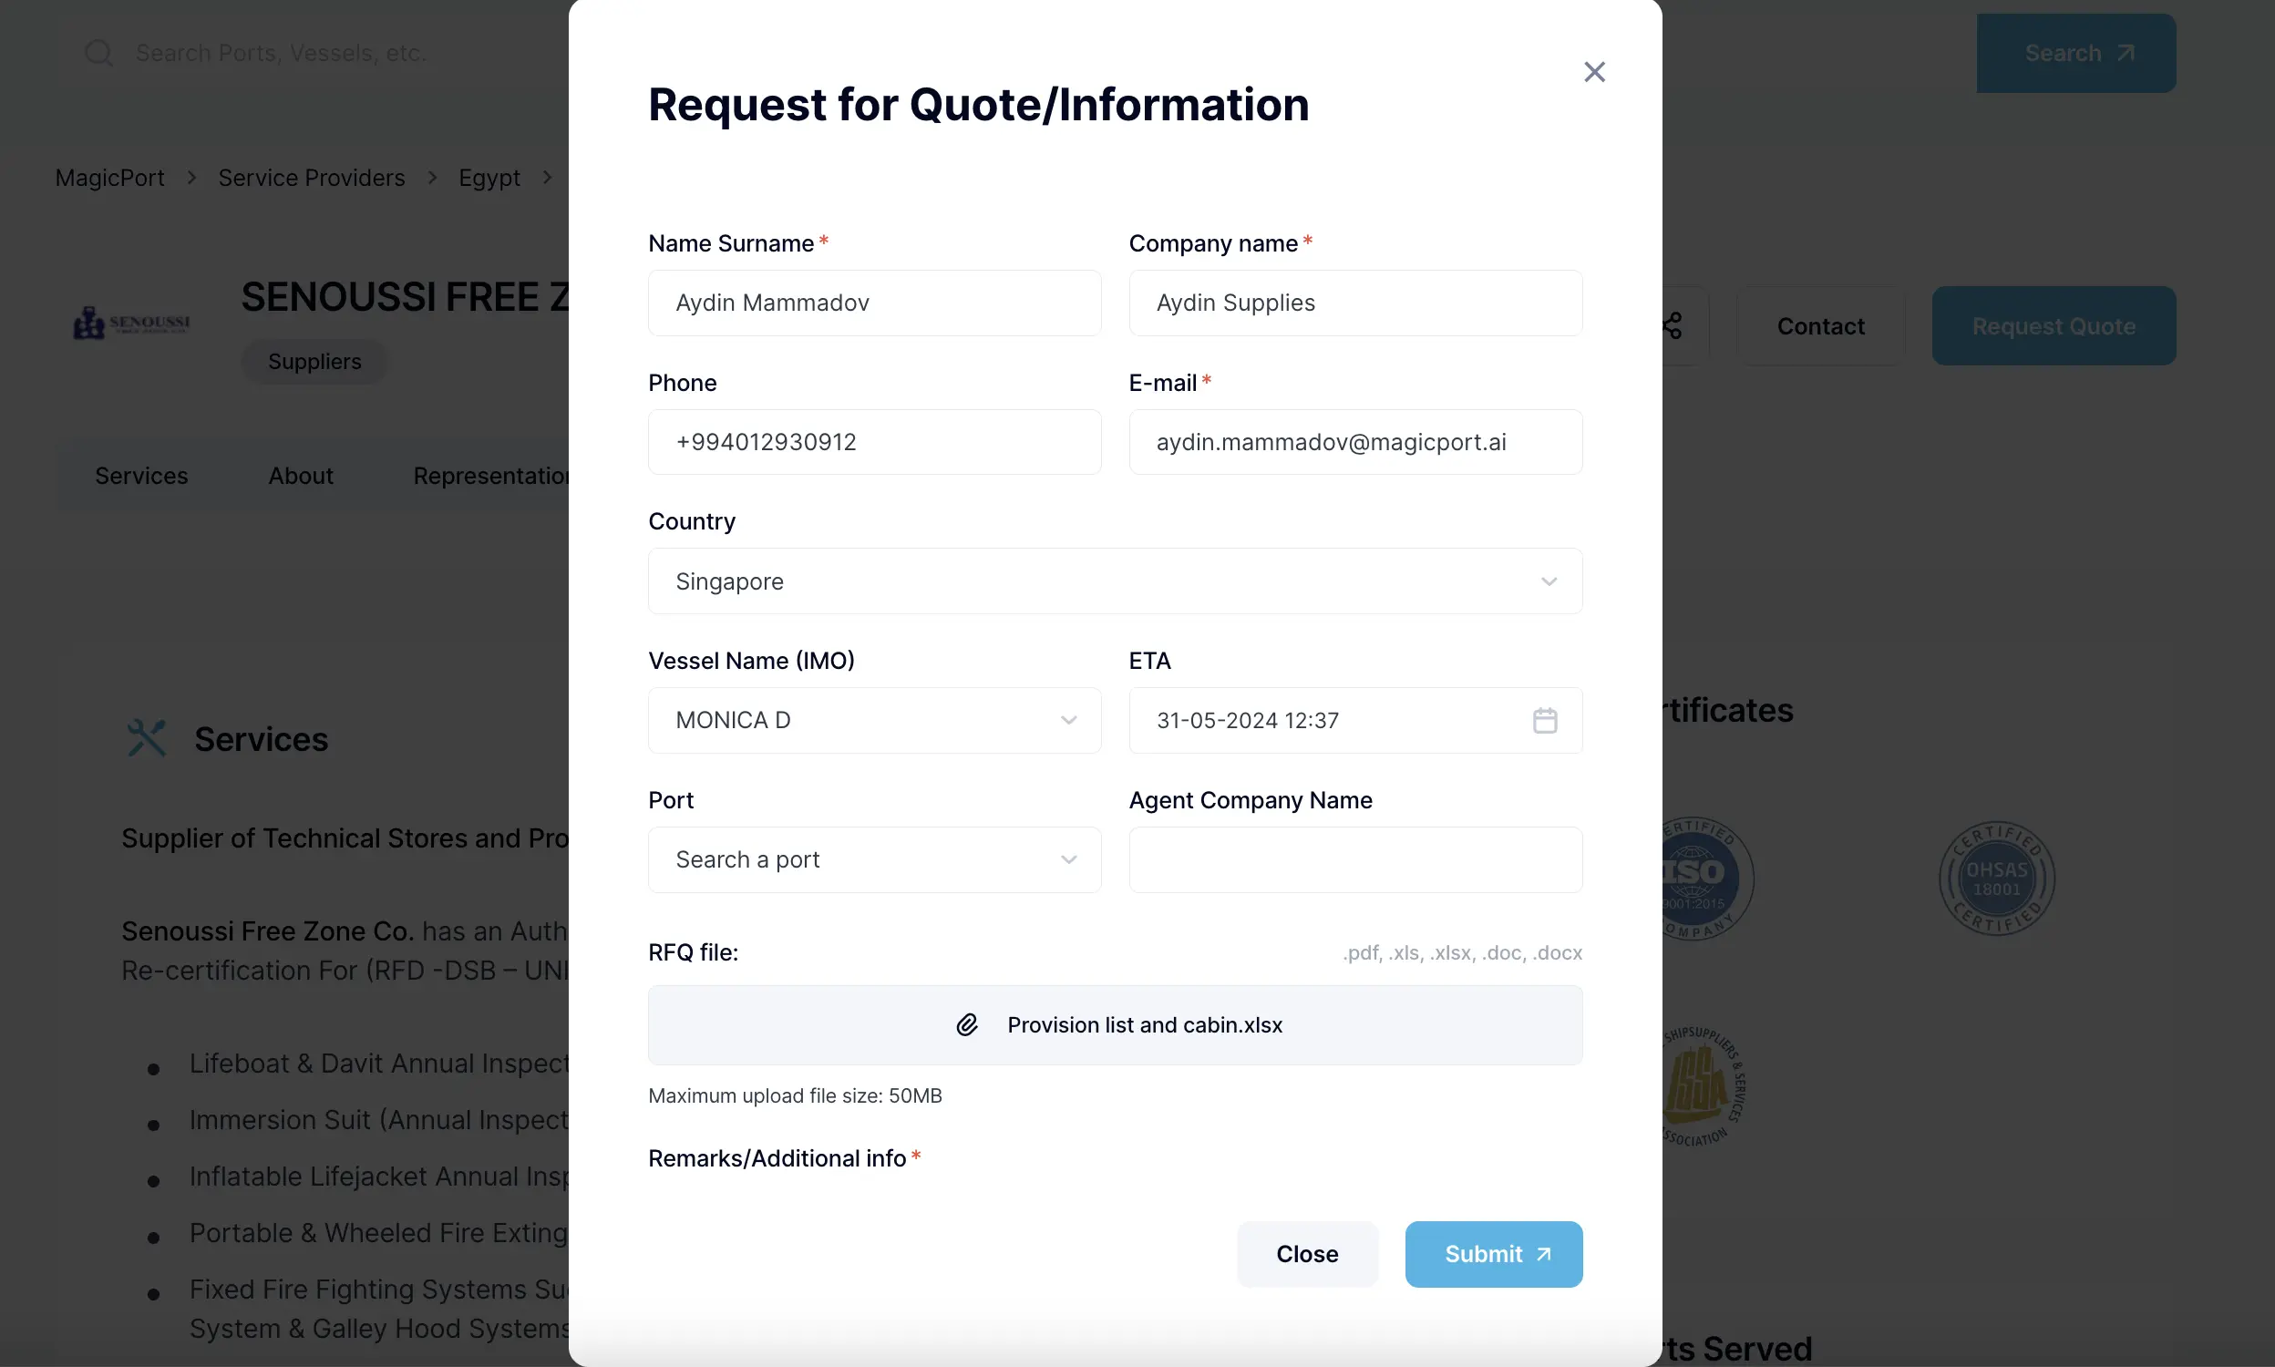The height and width of the screenshot is (1367, 2275).
Task: Click the calendar icon for ETA
Action: pyautogui.click(x=1545, y=720)
